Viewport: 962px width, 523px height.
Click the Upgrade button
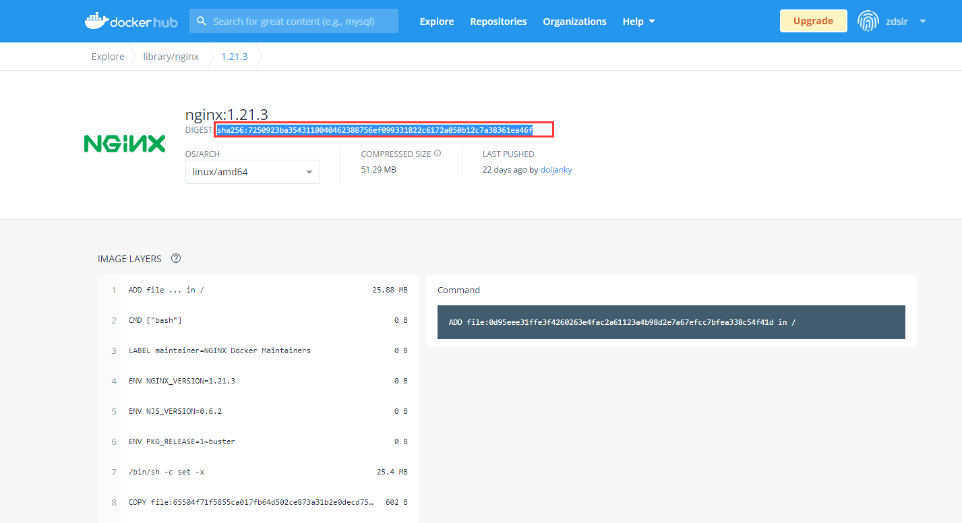pos(813,21)
